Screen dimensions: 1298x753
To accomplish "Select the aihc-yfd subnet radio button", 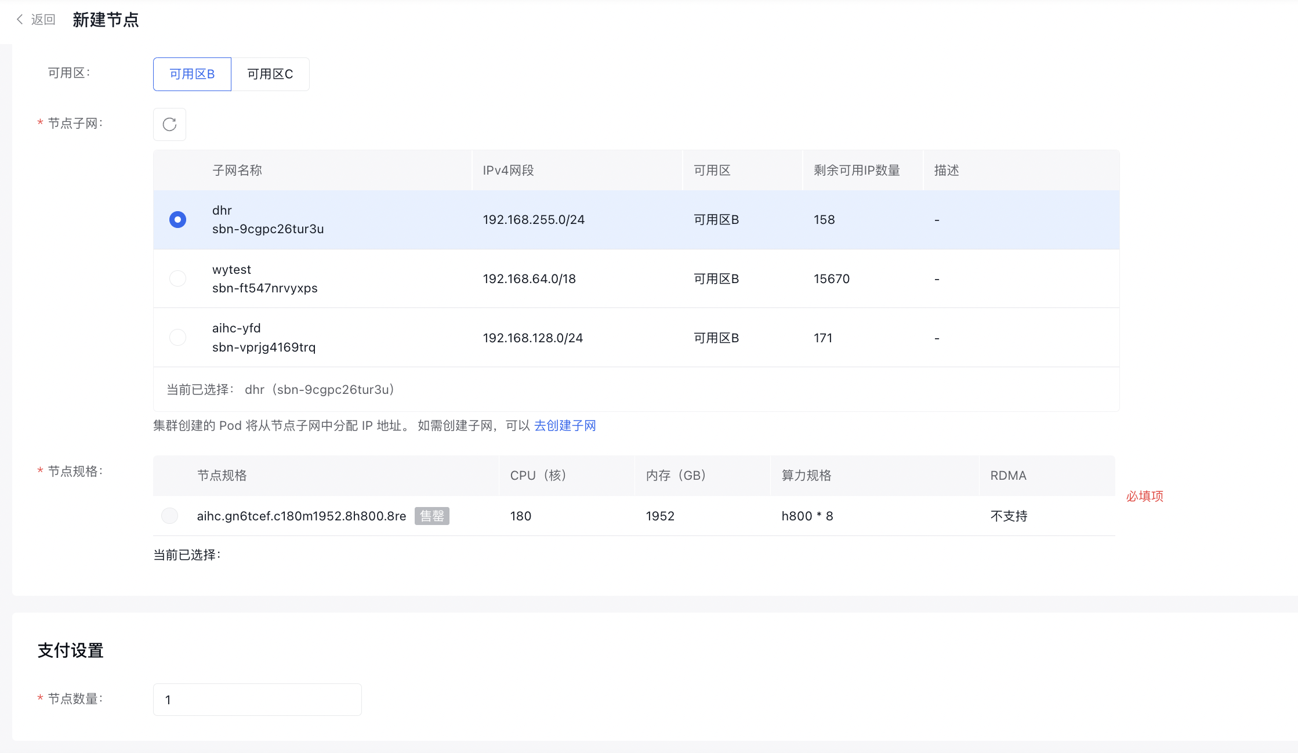I will click(177, 338).
